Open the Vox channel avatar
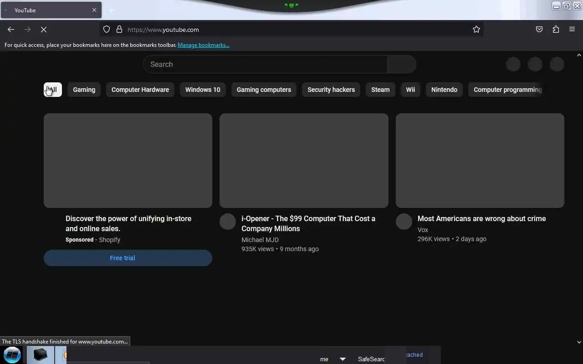 (x=404, y=222)
